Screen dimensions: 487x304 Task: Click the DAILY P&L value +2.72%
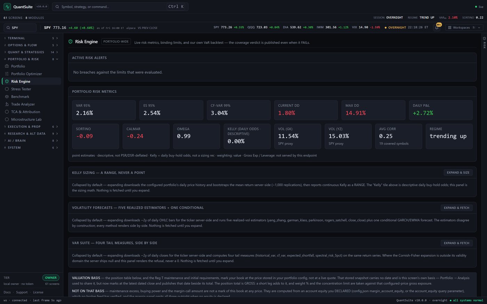click(423, 113)
